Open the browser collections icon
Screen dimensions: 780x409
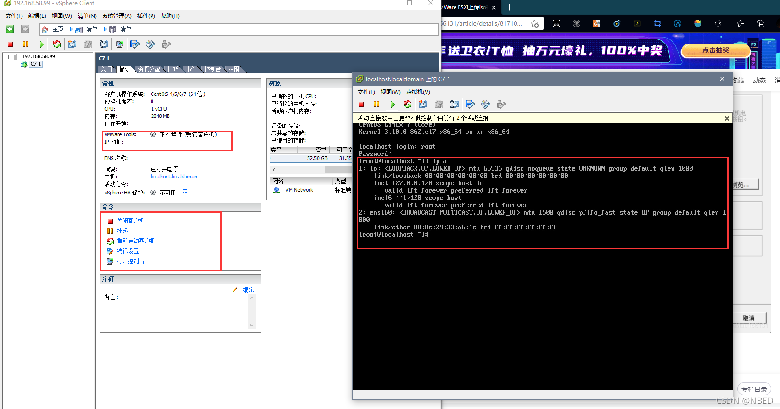click(x=761, y=23)
